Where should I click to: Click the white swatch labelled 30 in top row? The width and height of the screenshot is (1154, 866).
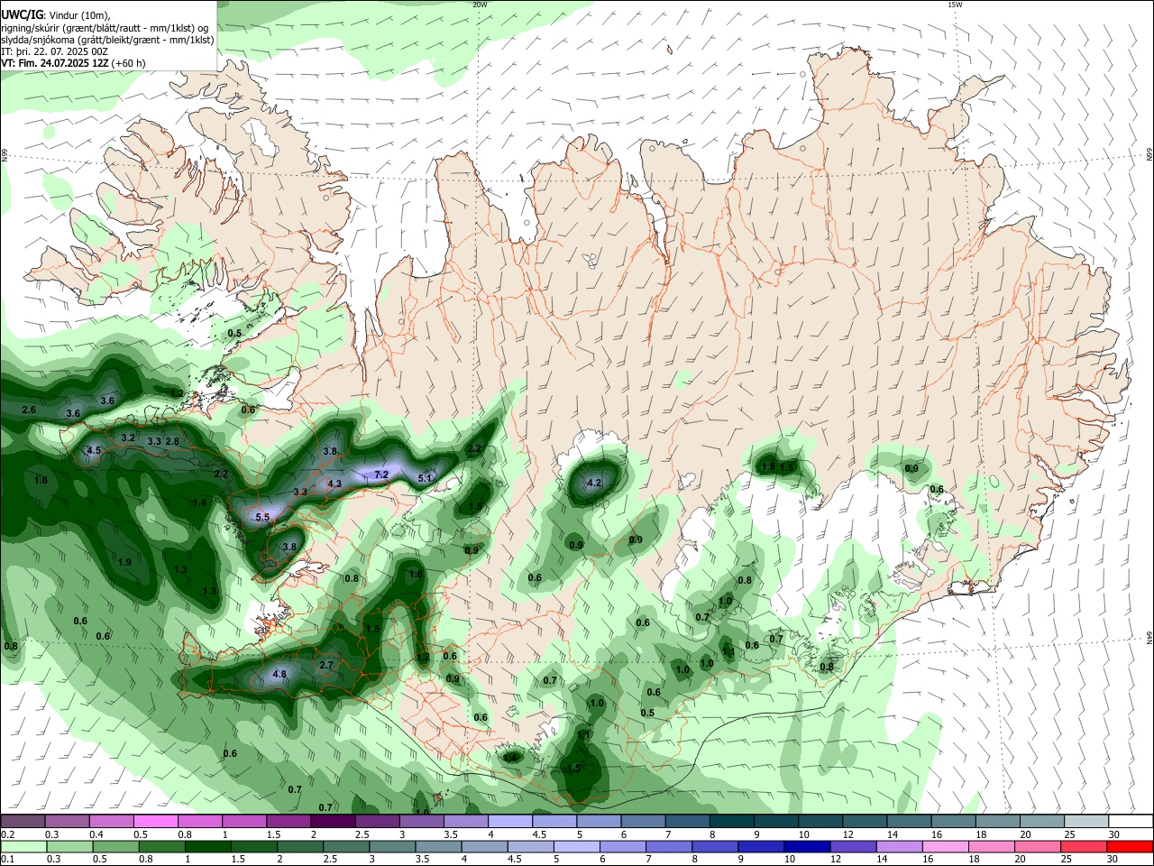pyautogui.click(x=1131, y=822)
